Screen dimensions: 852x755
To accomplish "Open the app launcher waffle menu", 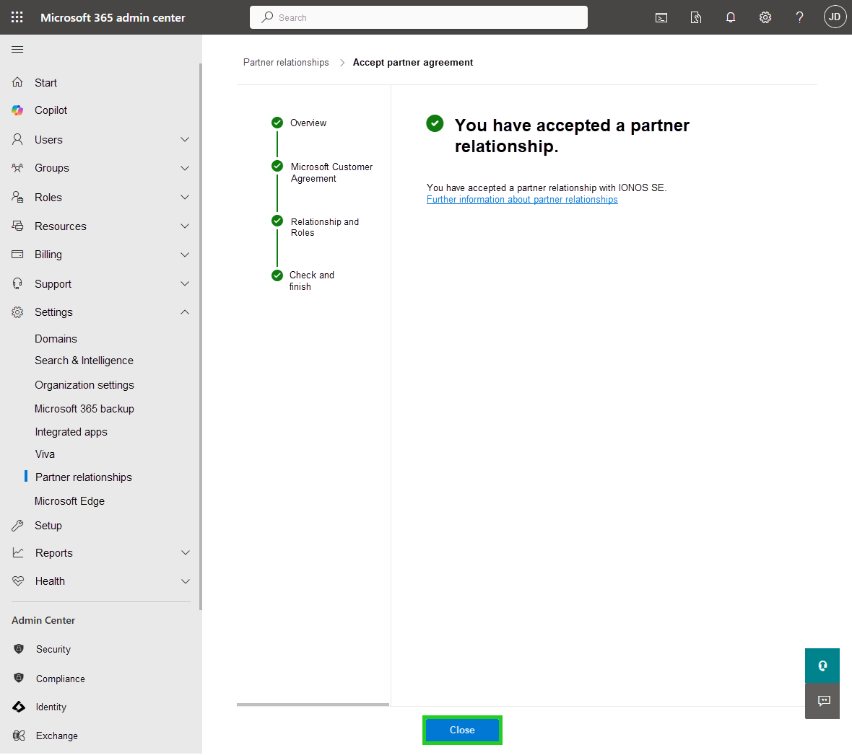I will 16,17.
